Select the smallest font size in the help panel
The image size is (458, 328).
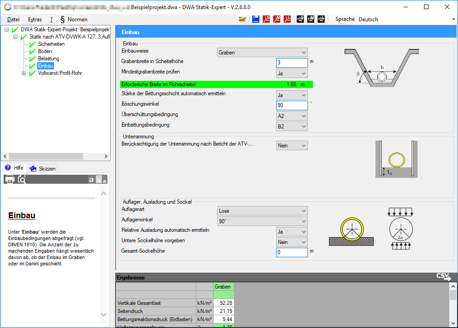click(105, 181)
